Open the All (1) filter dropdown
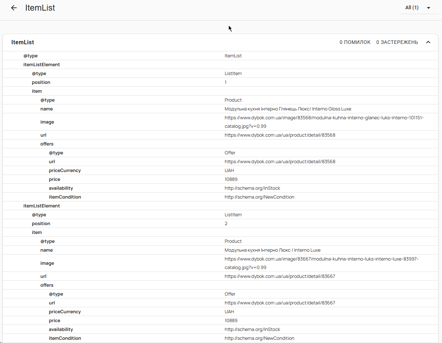Viewport: 442px width, 343px height. [x=419, y=8]
